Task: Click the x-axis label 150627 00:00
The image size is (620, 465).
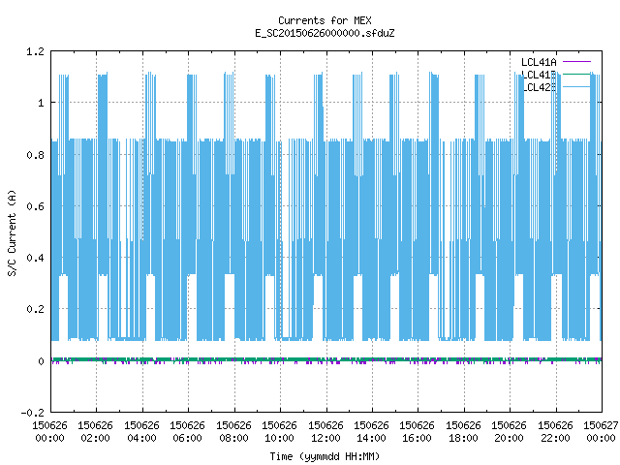Action: 601,432
